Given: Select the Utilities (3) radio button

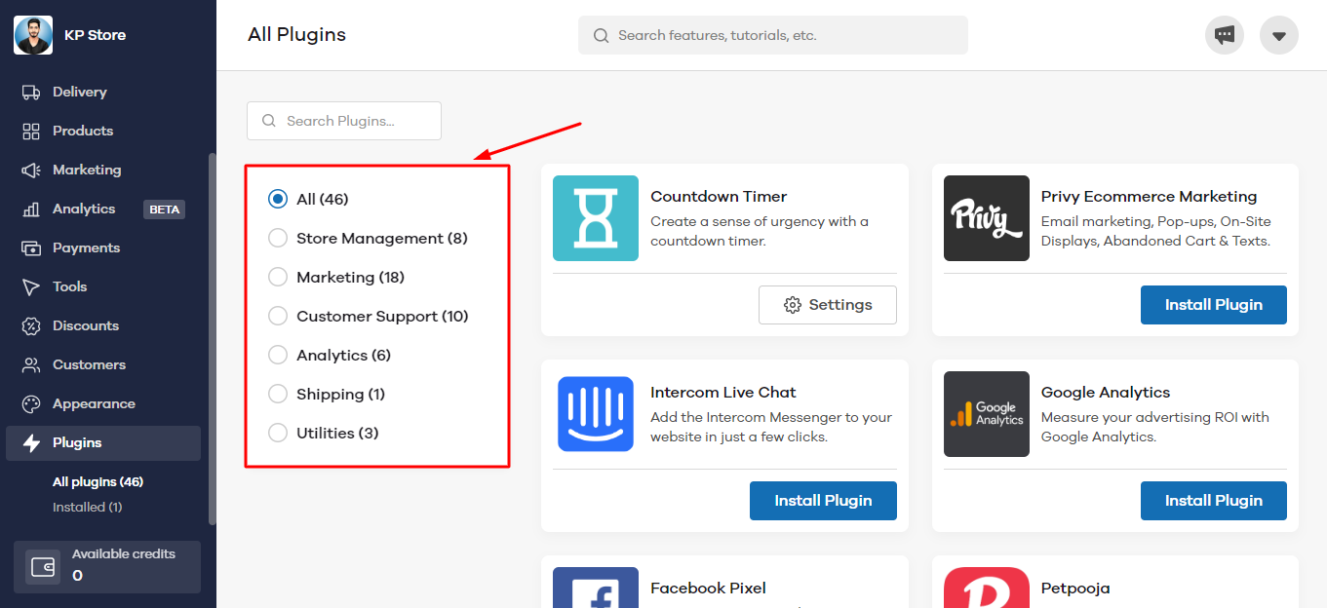Looking at the screenshot, I should pyautogui.click(x=278, y=433).
